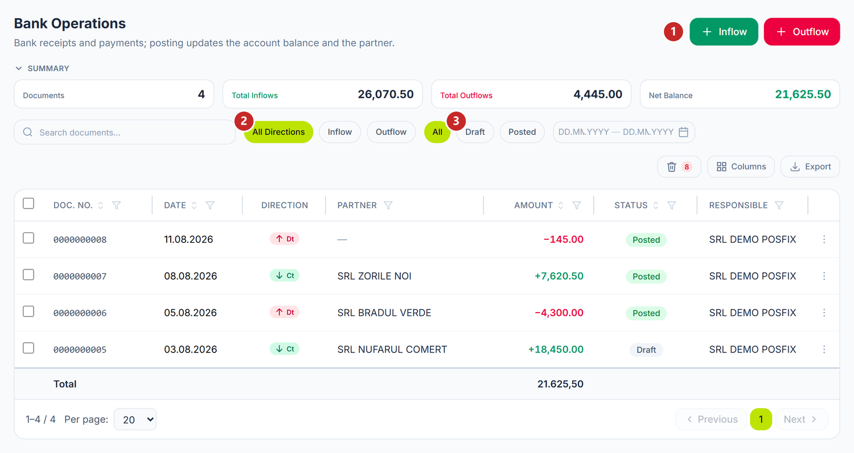Filter the Date column
The width and height of the screenshot is (854, 453).
pyautogui.click(x=210, y=205)
